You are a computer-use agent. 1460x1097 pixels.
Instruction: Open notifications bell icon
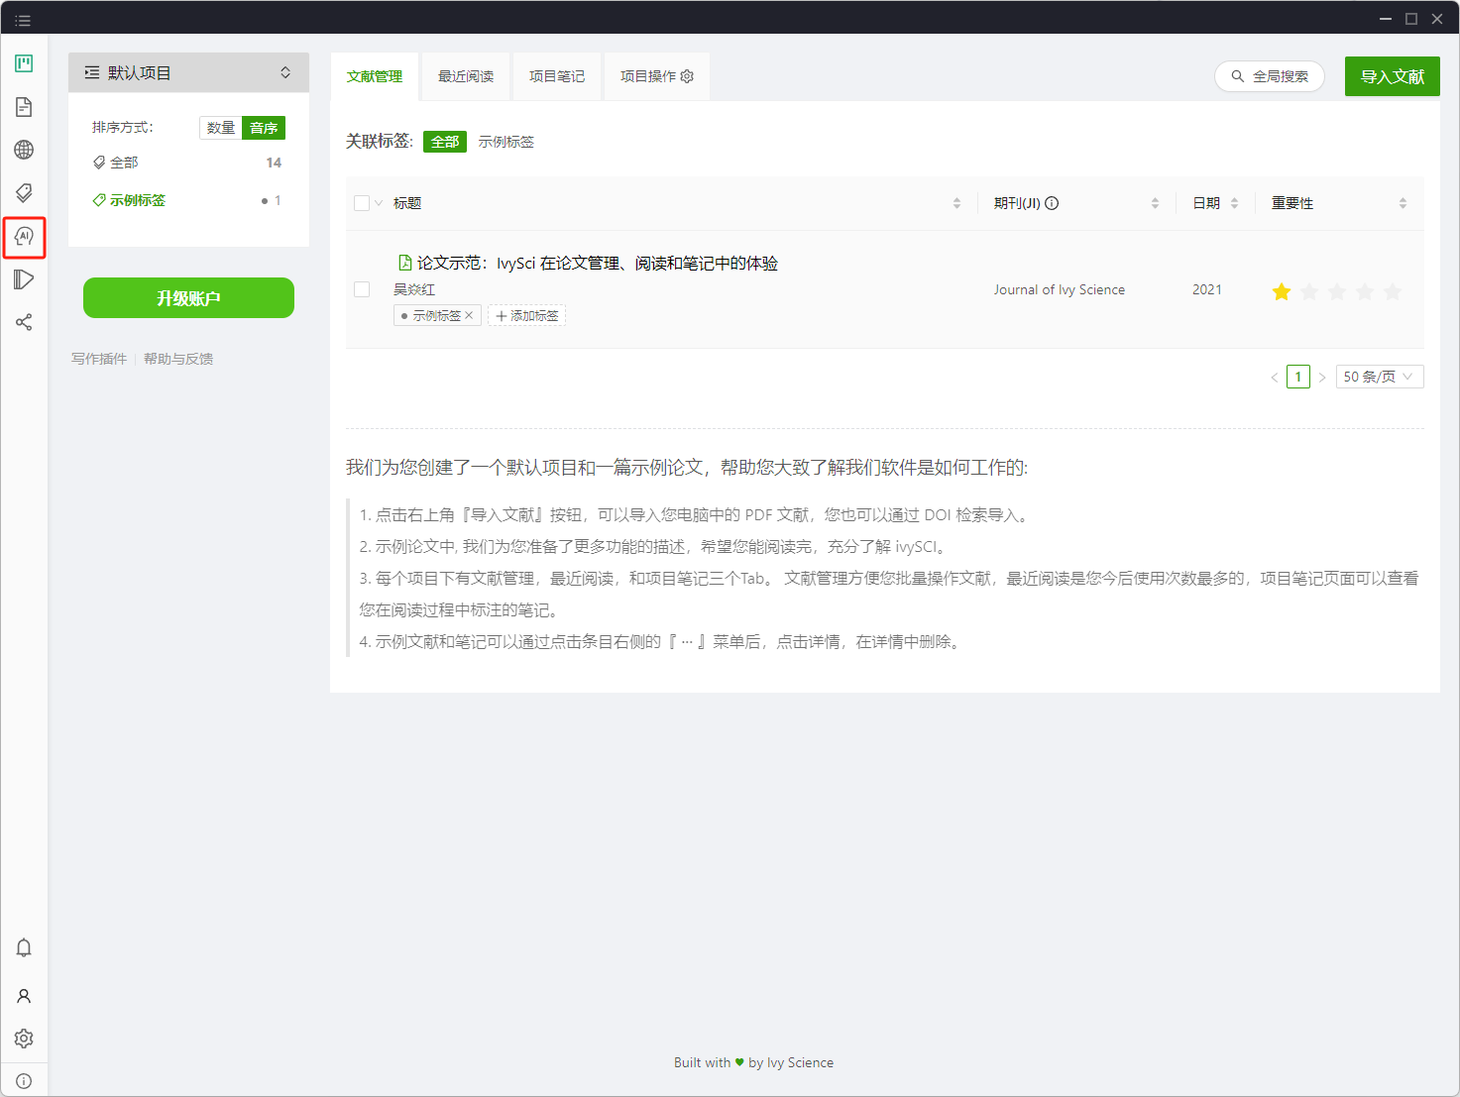(24, 948)
